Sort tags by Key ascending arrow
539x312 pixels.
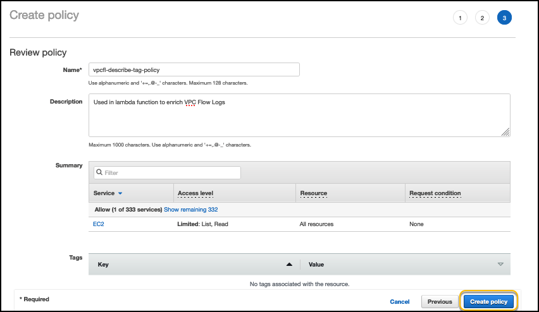coord(289,264)
